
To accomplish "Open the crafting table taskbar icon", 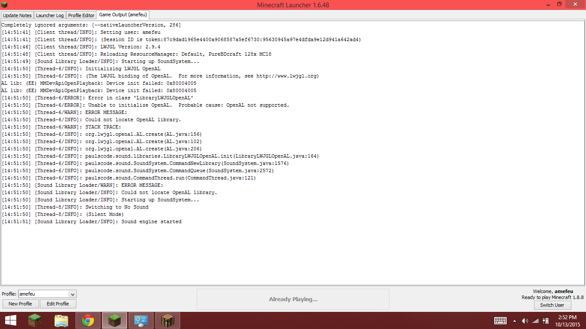I will click(168, 320).
